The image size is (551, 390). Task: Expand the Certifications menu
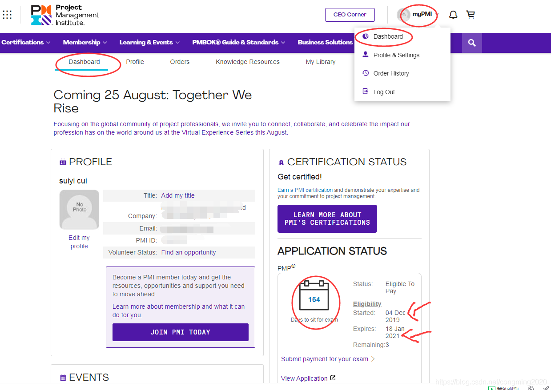(26, 42)
